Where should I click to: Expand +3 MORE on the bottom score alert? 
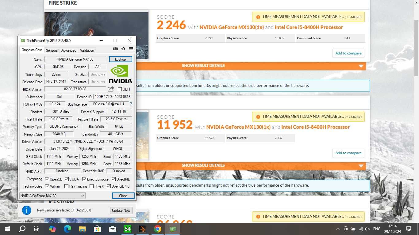pos(353,217)
